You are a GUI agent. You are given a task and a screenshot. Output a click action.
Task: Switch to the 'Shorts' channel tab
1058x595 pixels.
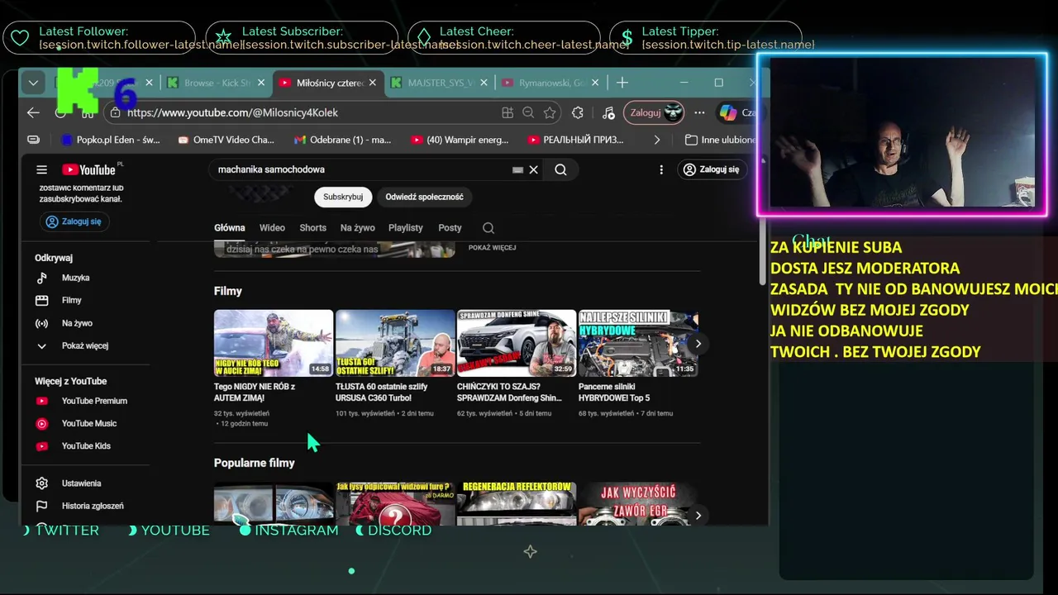[312, 228]
